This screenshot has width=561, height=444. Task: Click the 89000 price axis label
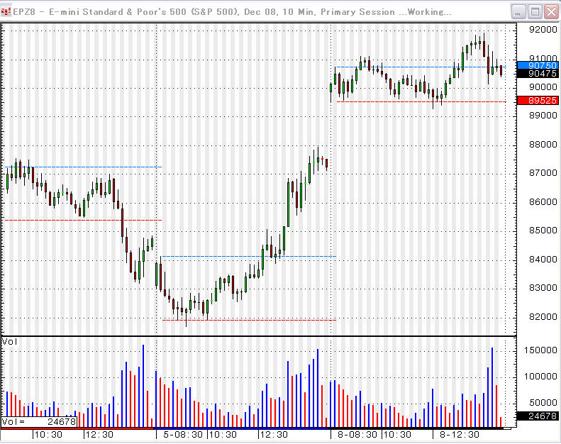click(543, 116)
